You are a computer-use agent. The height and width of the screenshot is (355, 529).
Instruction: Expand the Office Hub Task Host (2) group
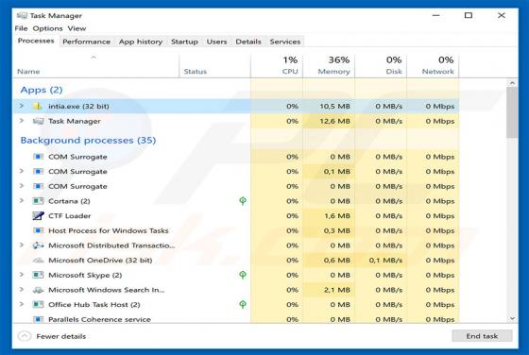[22, 304]
